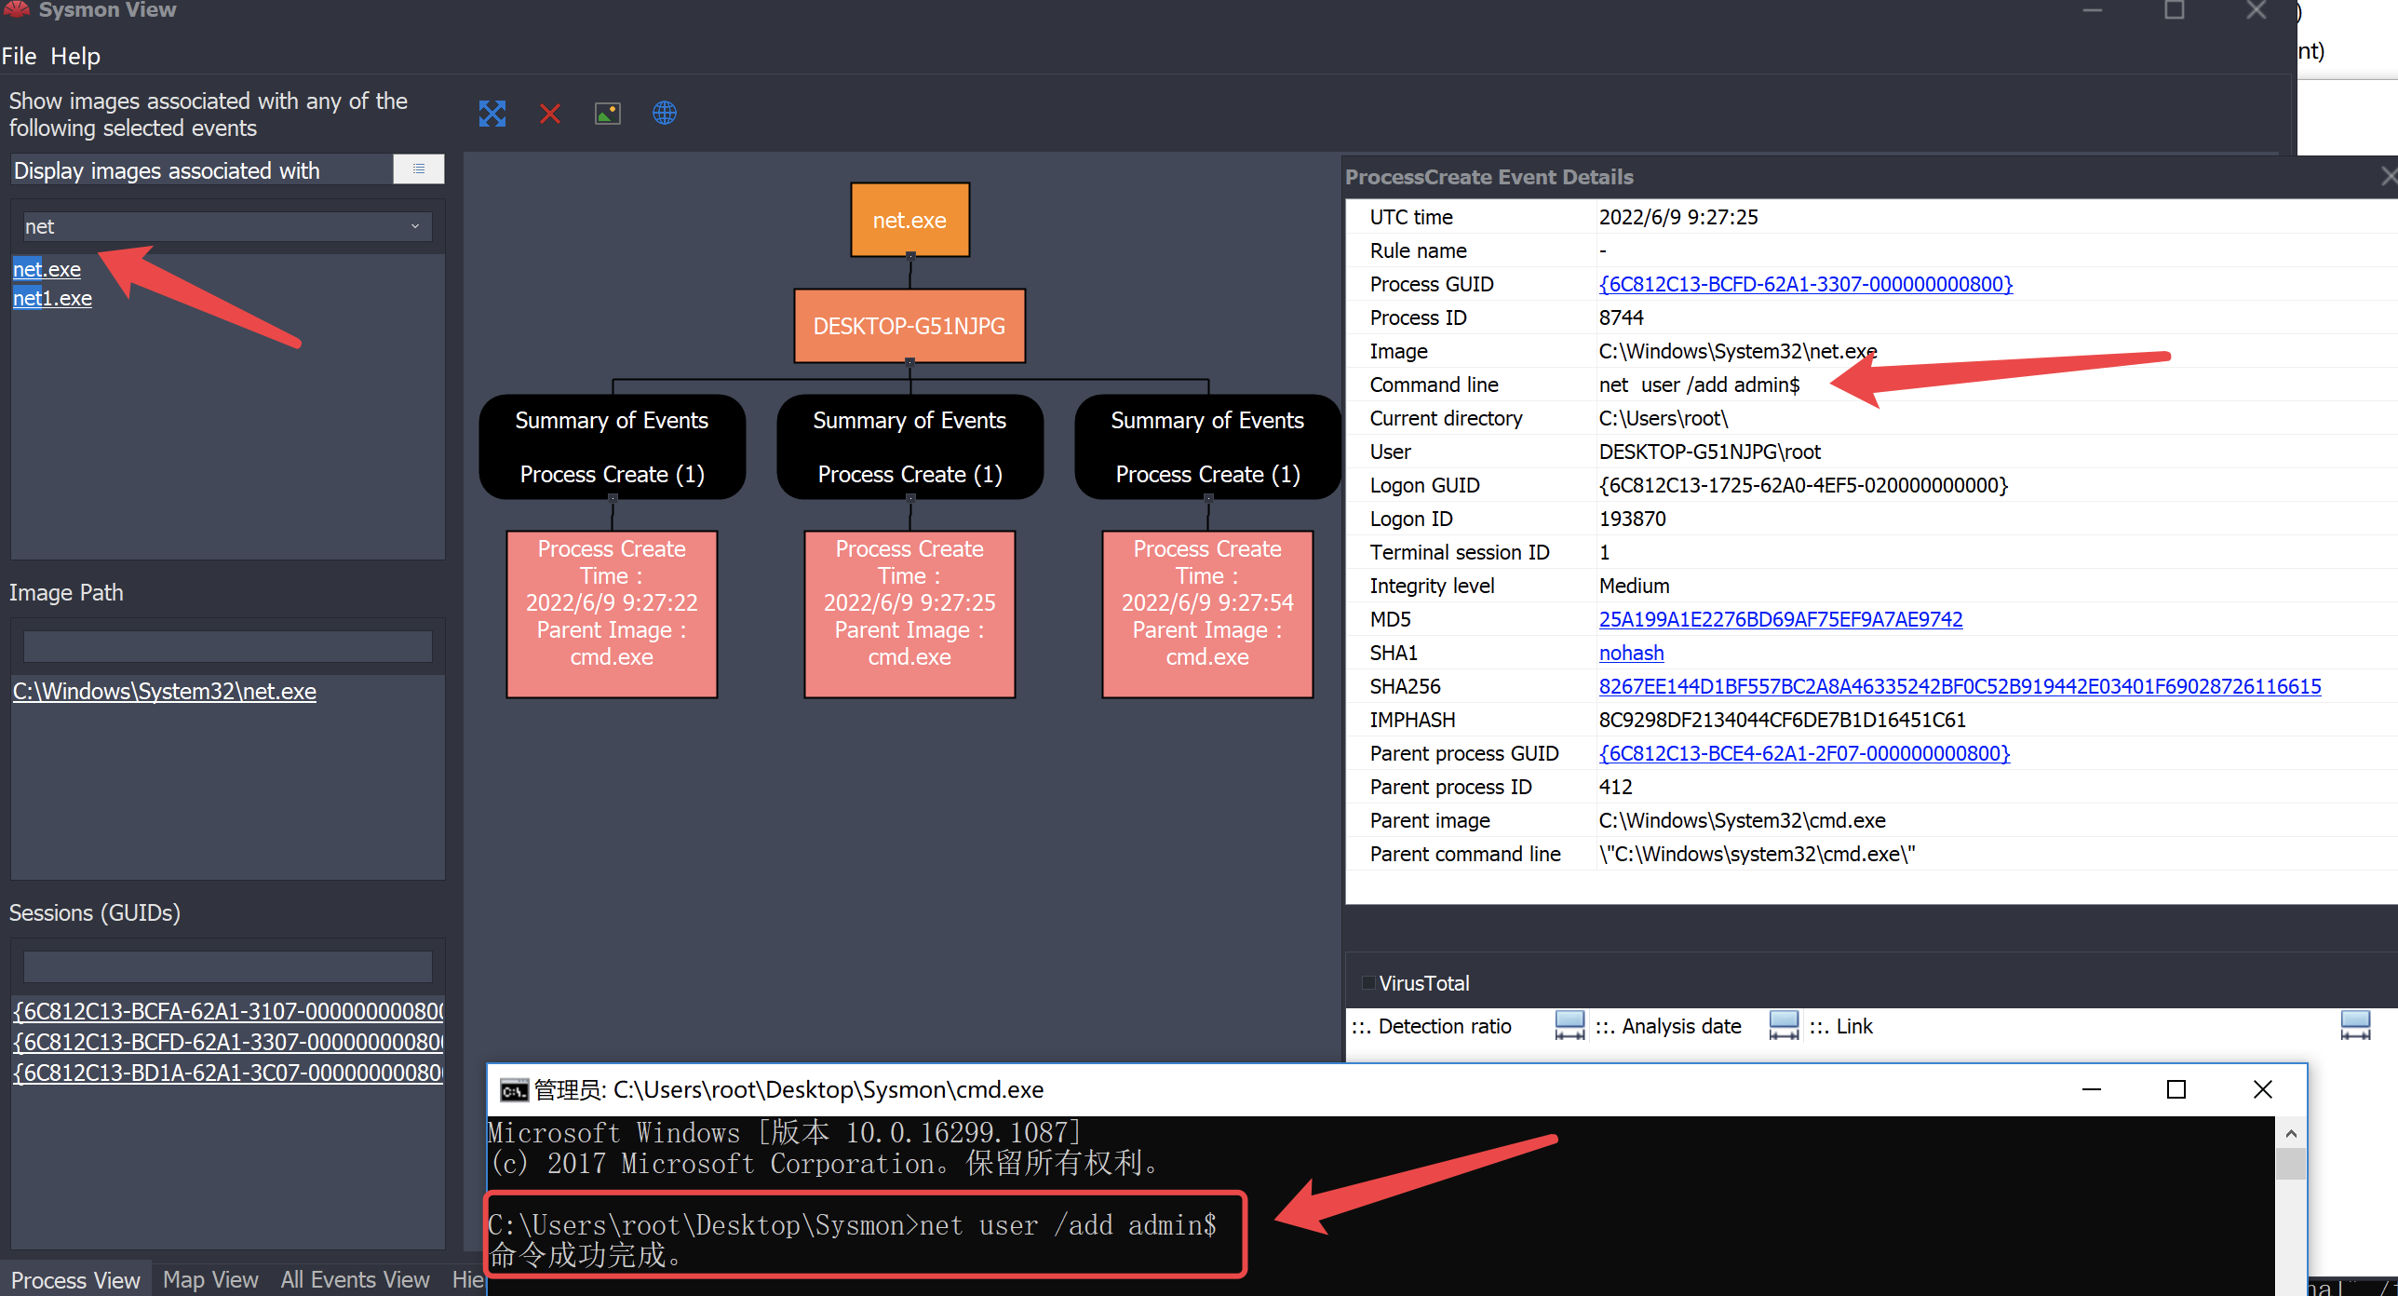This screenshot has width=2398, height=1296.
Task: Open the File menu
Action: pos(19,56)
